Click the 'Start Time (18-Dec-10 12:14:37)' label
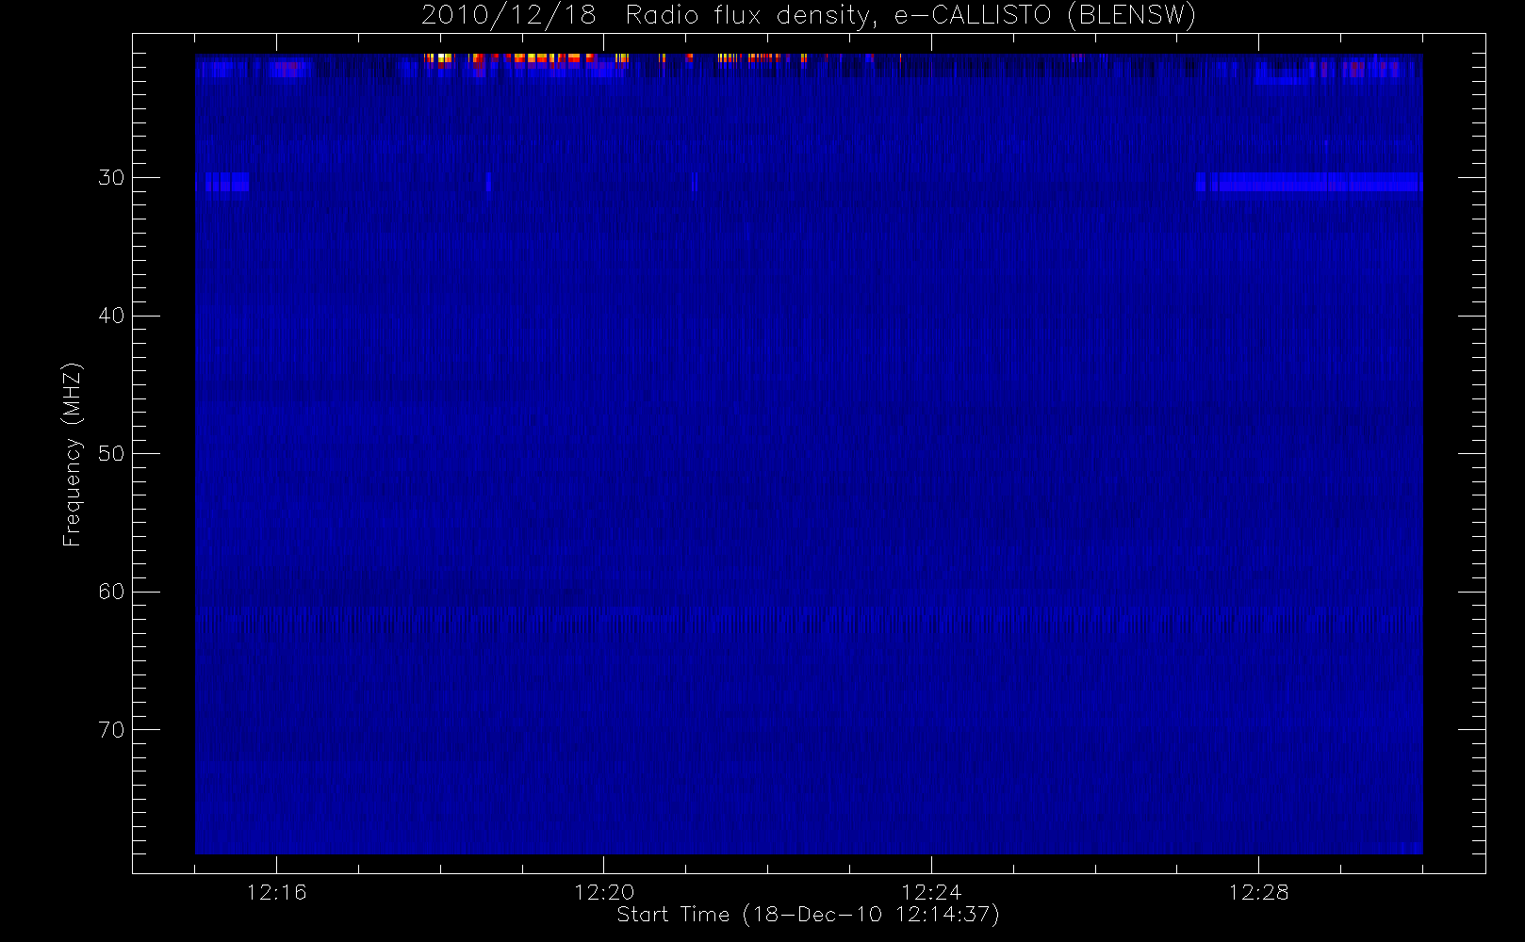 (808, 915)
